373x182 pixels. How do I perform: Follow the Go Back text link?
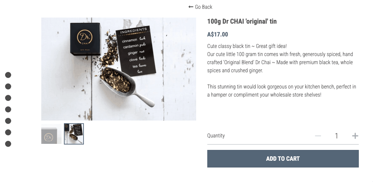(x=203, y=7)
